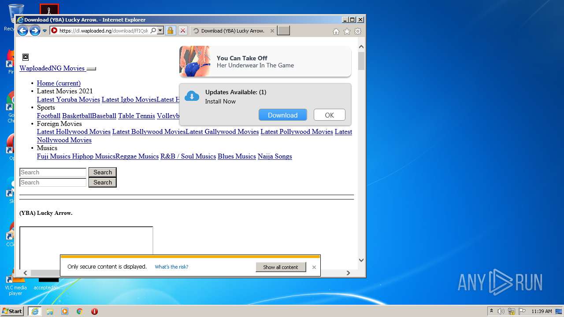Screen dimensions: 564x317
Task: Open Favorites star icon
Action: tap(347, 31)
